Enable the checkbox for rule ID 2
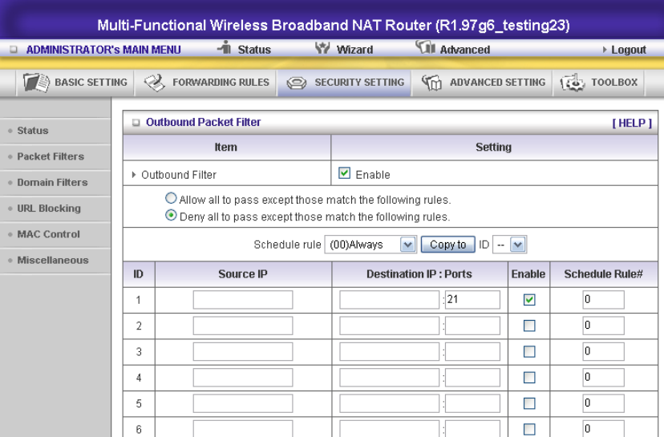Viewport: 664px width, 437px height. coord(529,326)
